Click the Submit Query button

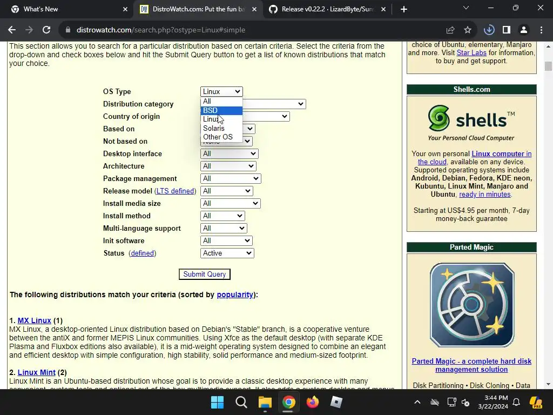click(205, 274)
